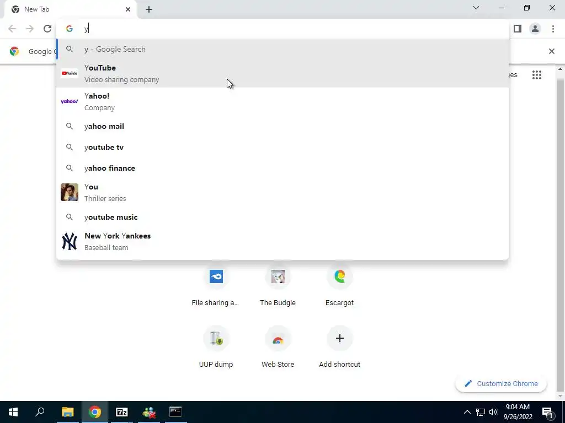This screenshot has height=423, width=565.
Task: Choose the You thriller series suggestion
Action: pos(282,192)
